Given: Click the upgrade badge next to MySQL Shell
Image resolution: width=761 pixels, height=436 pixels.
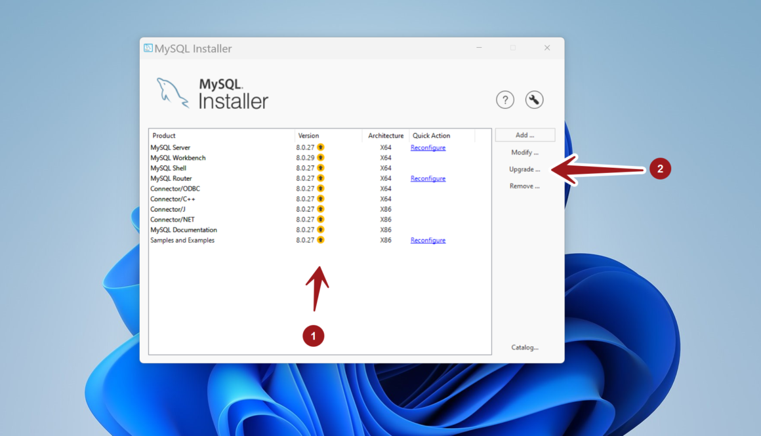Looking at the screenshot, I should [319, 168].
